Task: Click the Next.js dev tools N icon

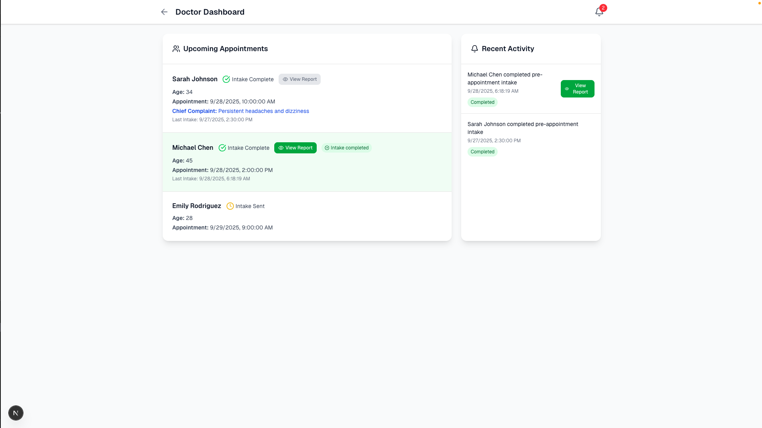Action: (x=16, y=413)
